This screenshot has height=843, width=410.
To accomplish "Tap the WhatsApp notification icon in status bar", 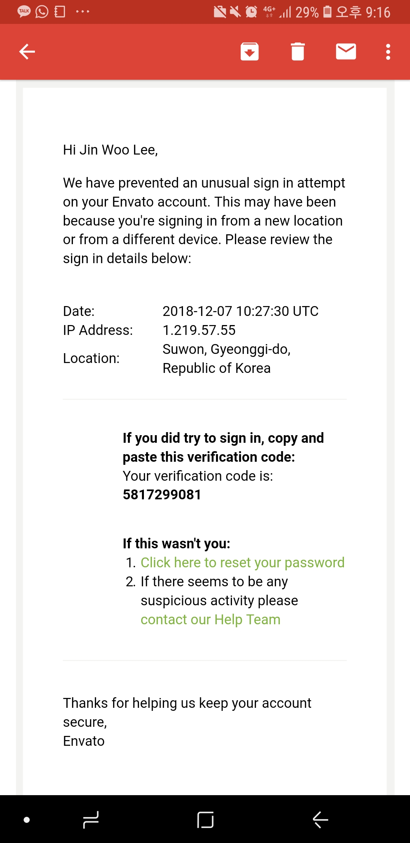I will pos(42,11).
